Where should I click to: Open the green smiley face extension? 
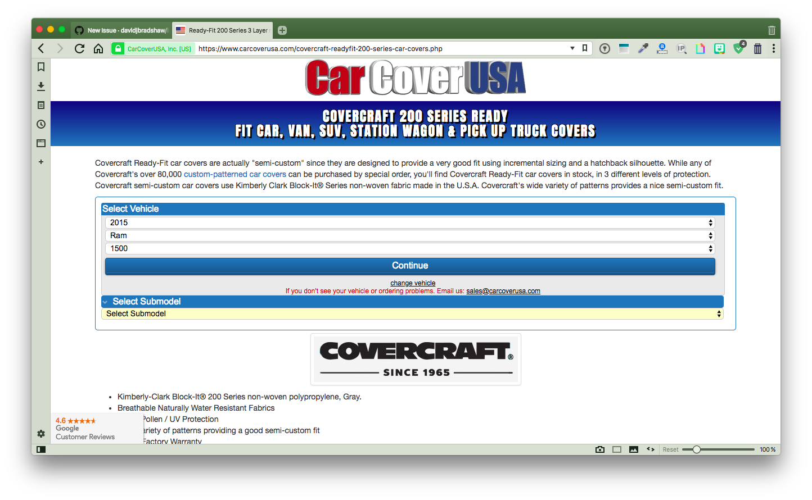pyautogui.click(x=719, y=49)
